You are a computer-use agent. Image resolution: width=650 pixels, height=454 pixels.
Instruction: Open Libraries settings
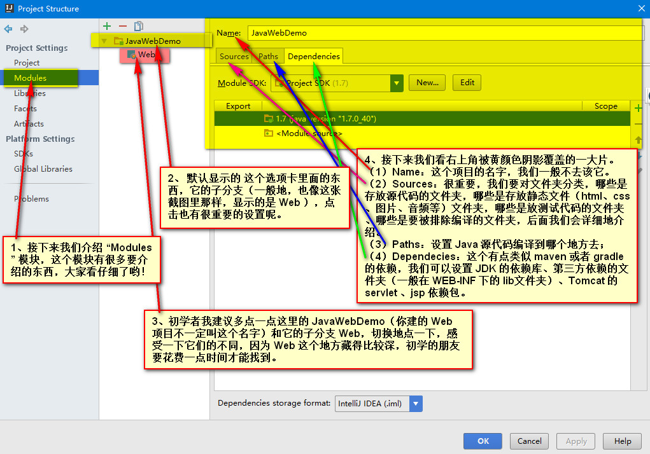click(x=30, y=93)
